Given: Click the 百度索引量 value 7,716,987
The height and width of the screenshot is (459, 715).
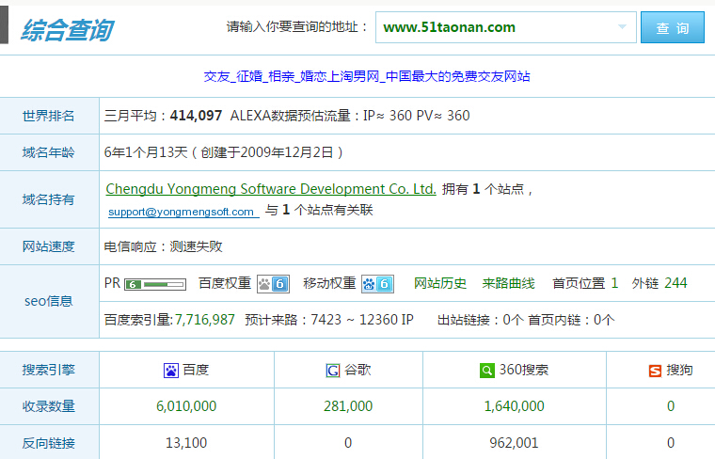Looking at the screenshot, I should [205, 320].
